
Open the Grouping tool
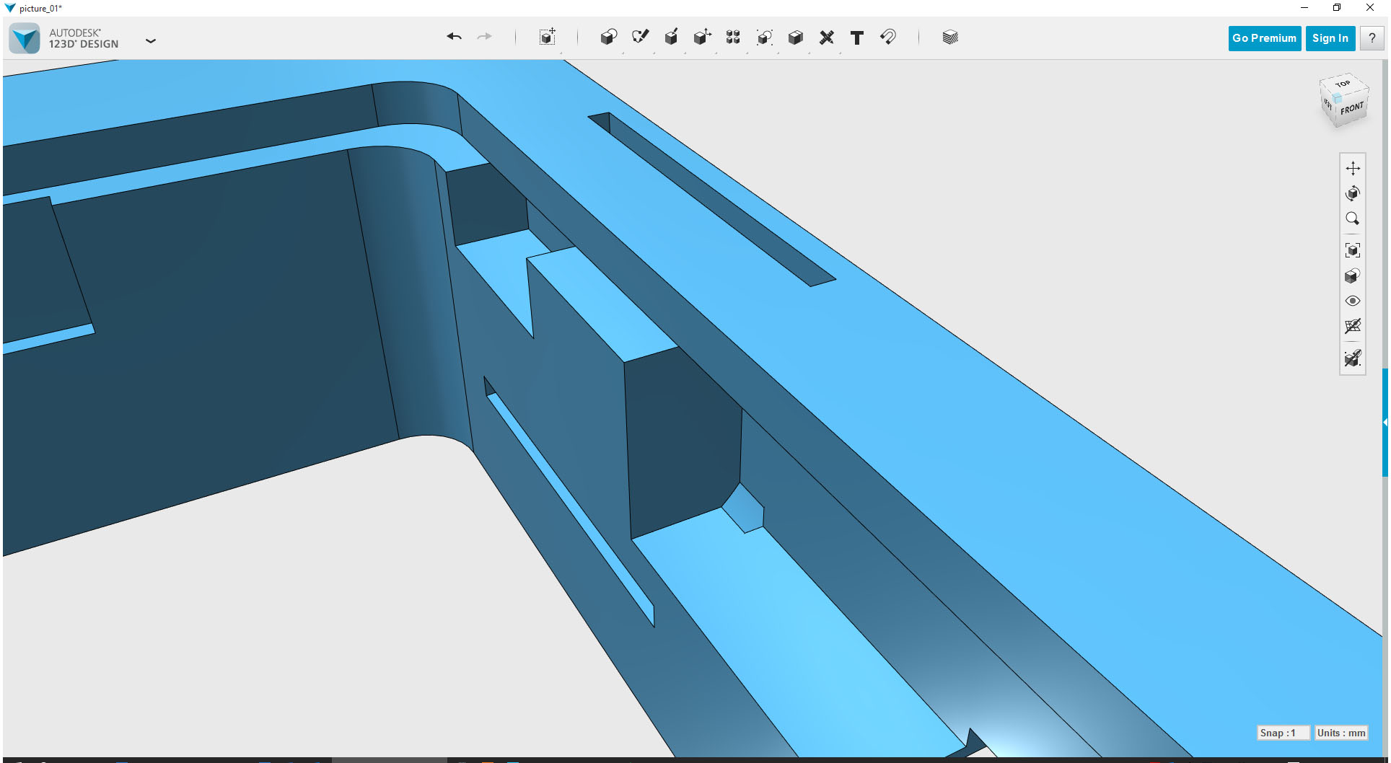click(765, 38)
